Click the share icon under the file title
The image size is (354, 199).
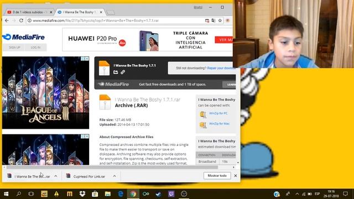(x=116, y=72)
